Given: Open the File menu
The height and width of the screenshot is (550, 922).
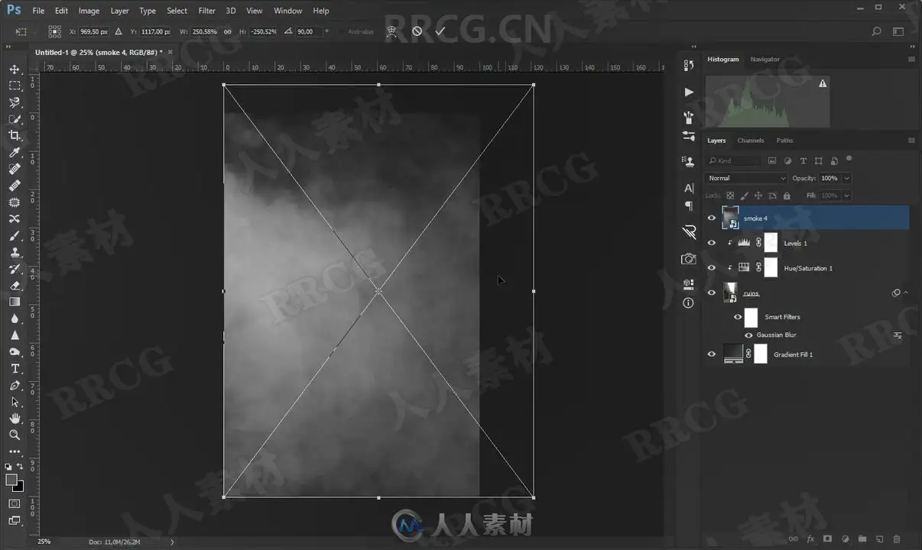Looking at the screenshot, I should (38, 11).
